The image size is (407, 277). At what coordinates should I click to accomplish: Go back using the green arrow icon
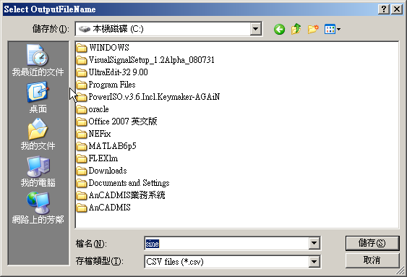pyautogui.click(x=279, y=29)
